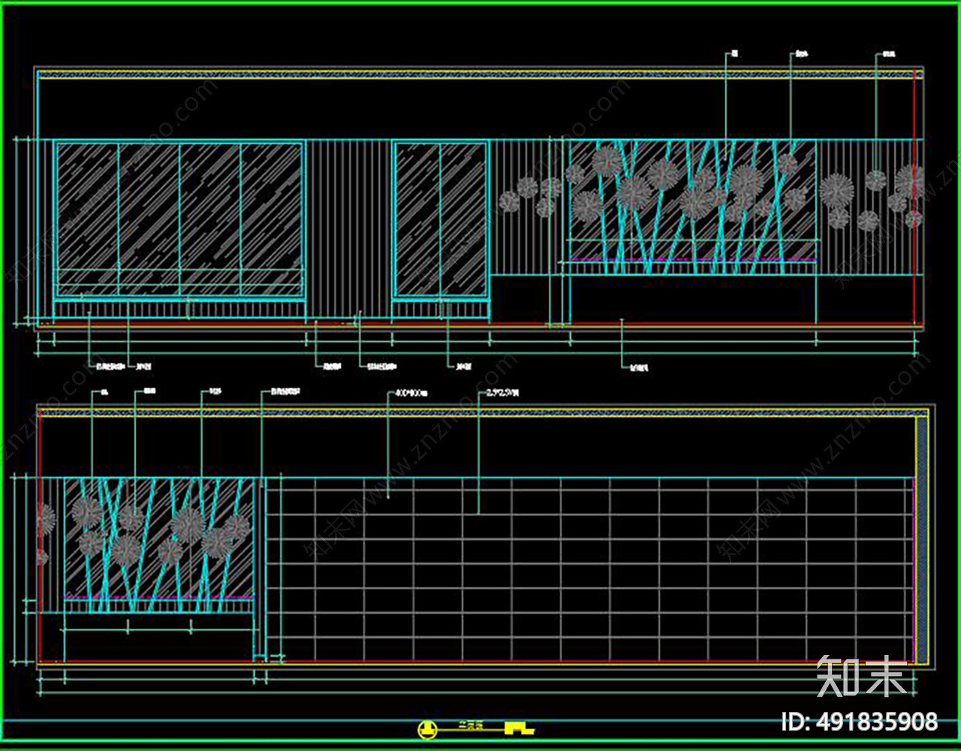Select the yellow ceiling band of upper elevation
The image size is (961, 751).
(x=480, y=74)
